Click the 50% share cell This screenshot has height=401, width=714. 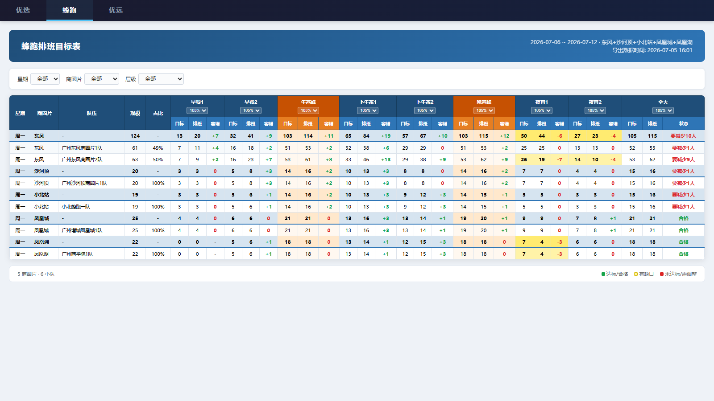158,160
